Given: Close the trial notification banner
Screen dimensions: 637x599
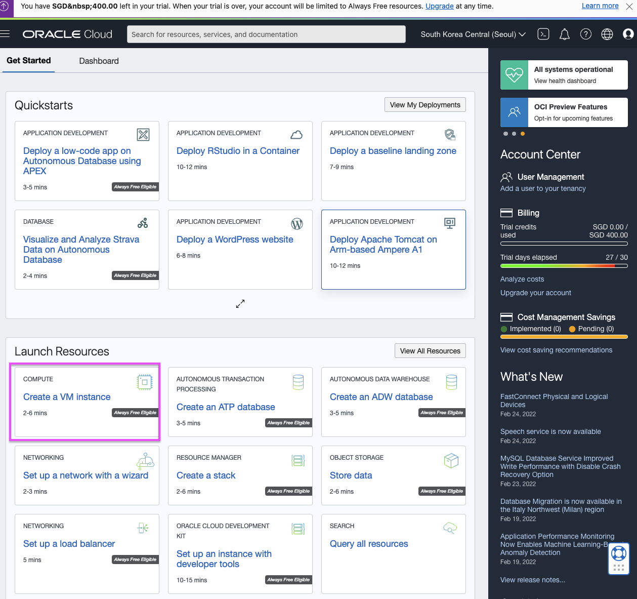Looking at the screenshot, I should tap(629, 7).
